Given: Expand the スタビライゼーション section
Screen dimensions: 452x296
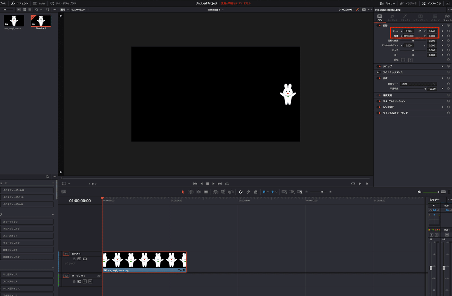Looking at the screenshot, I should tap(394, 101).
